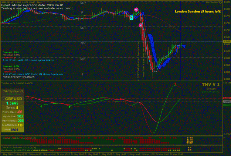
Task: Click the 'Daily Average' value 256
Action: tap(21, 121)
